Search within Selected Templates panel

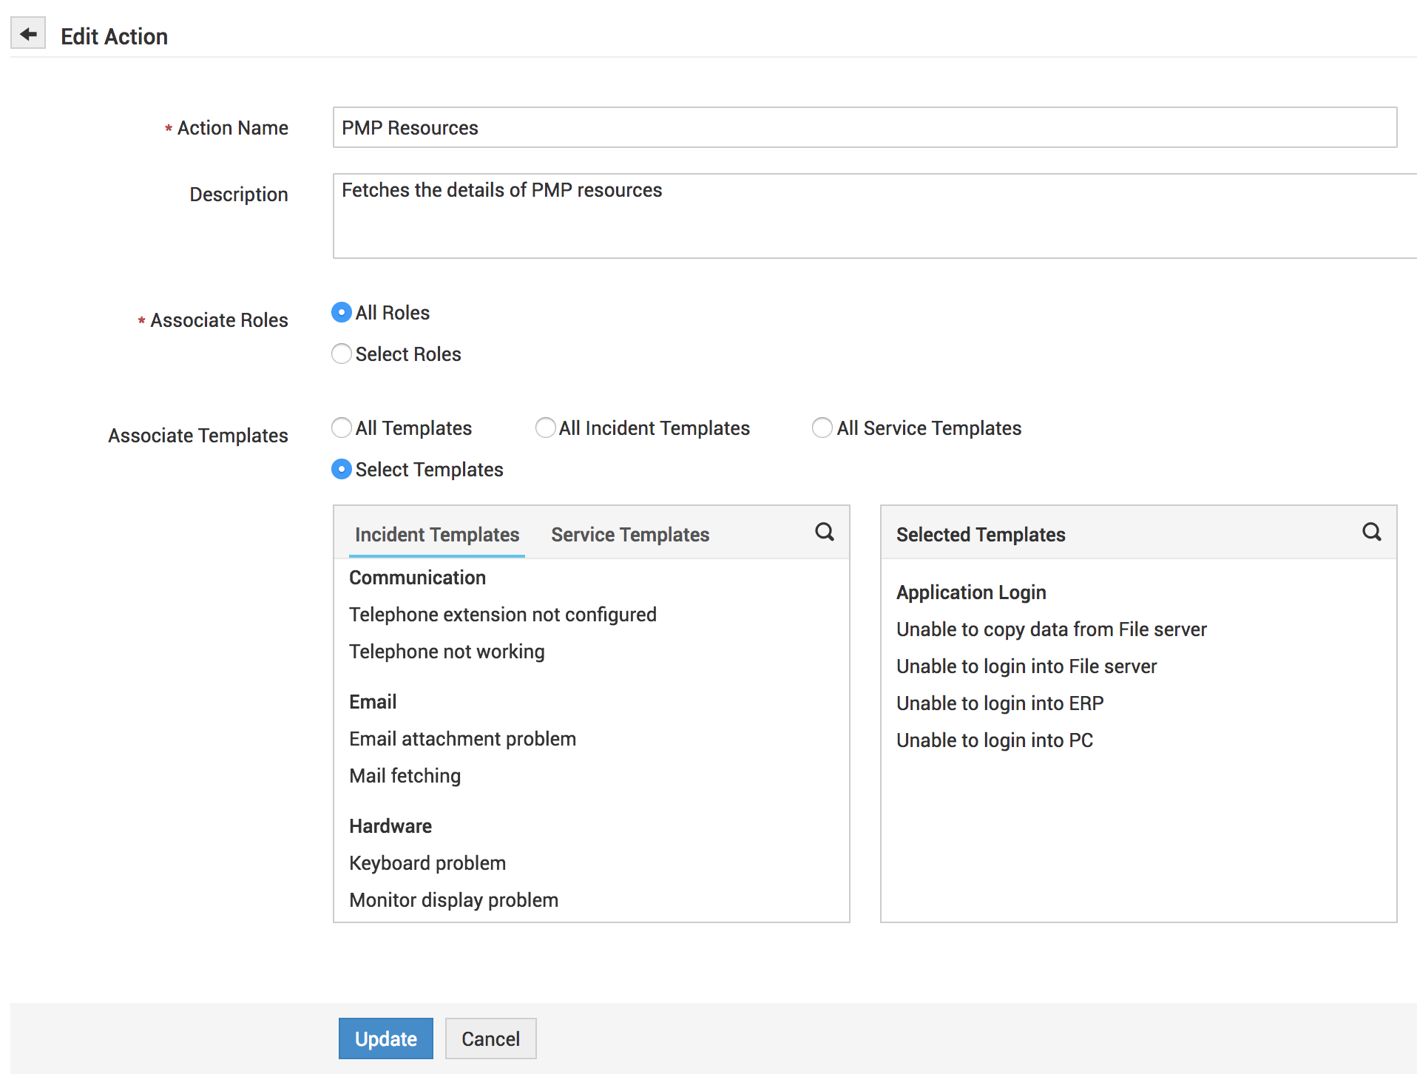coord(1372,532)
